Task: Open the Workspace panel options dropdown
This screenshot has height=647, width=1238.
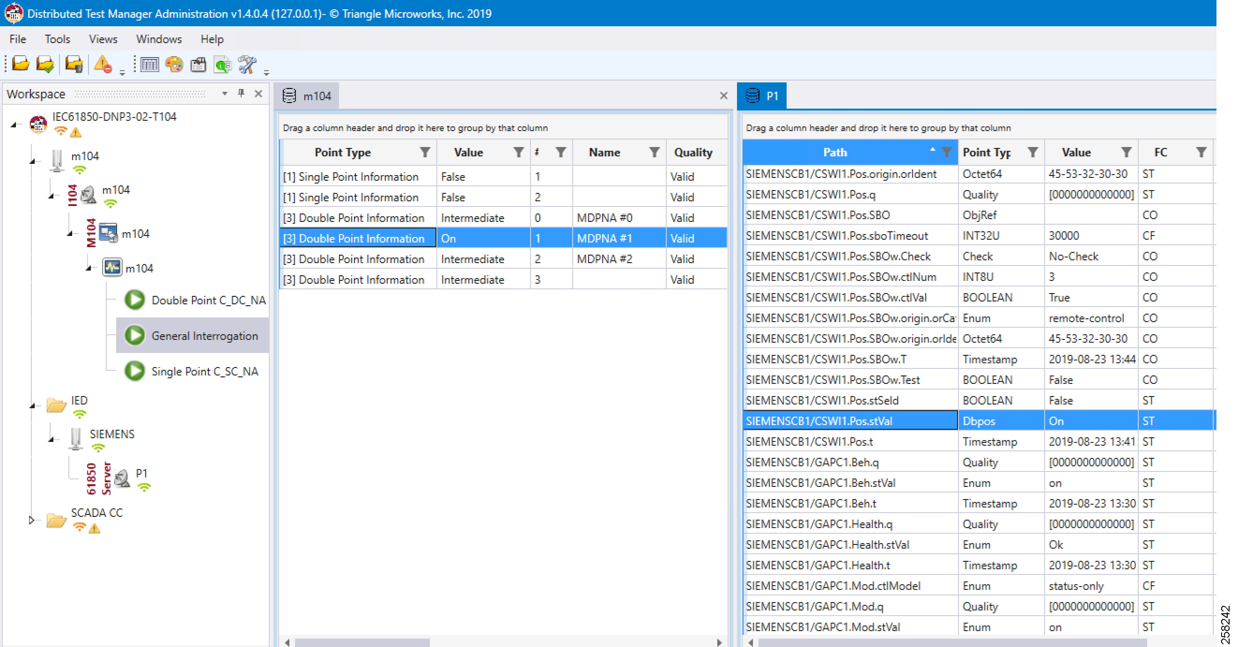Action: pos(224,94)
